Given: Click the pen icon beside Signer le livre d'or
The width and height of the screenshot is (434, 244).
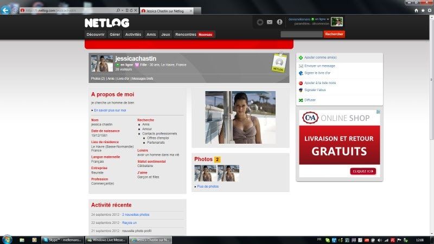Looking at the screenshot, I should click(x=301, y=73).
